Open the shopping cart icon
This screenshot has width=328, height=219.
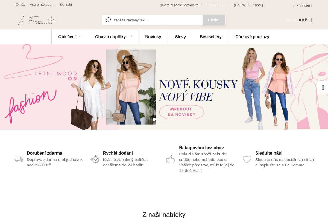point(311,20)
